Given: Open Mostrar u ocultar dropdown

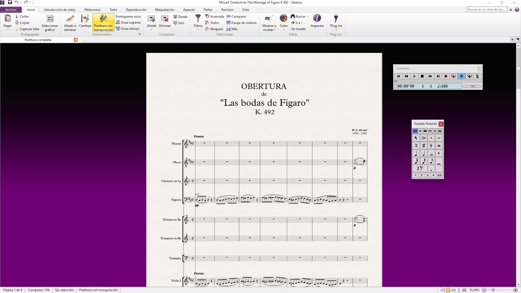Looking at the screenshot, I should (269, 23).
